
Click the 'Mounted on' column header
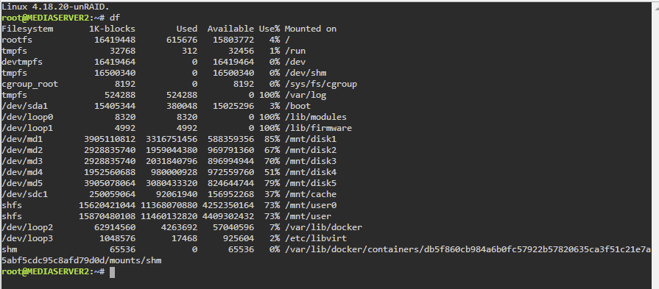tap(311, 29)
